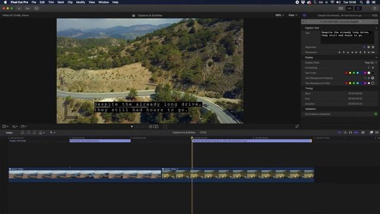Open the Clip menu
The height and width of the screenshot is (214, 380).
pos(70,2)
